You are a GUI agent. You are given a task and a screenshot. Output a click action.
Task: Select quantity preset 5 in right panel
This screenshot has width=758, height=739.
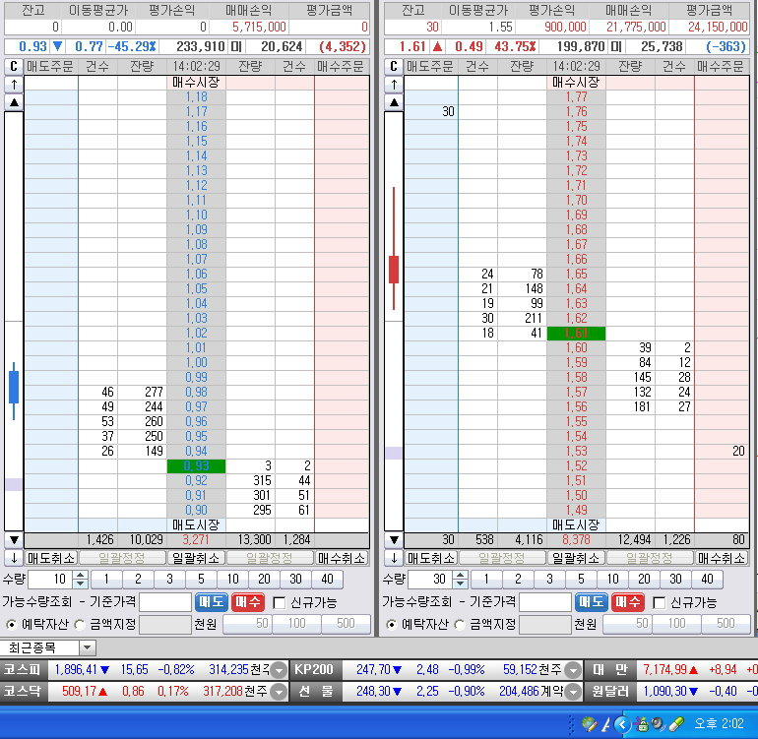pos(581,580)
